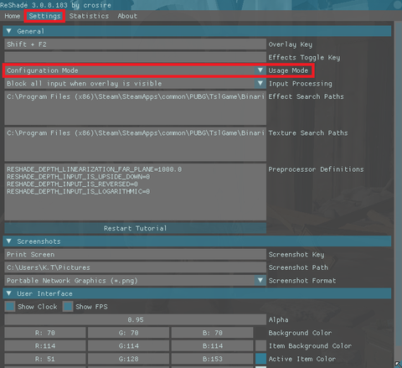The height and width of the screenshot is (368, 402).
Task: Open the Screenshot Format dropdown arrow
Action: pos(260,280)
